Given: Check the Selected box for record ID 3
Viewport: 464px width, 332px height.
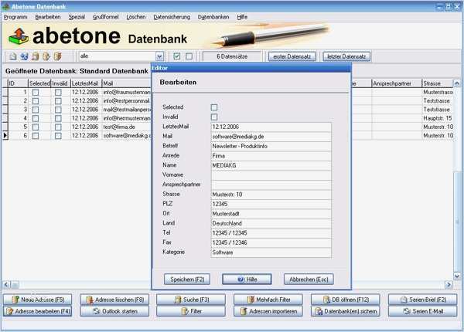Looking at the screenshot, I should pyautogui.click(x=36, y=110).
